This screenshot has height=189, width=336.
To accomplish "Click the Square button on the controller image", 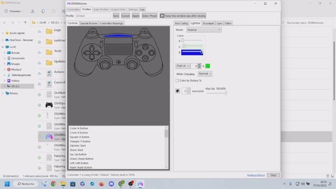I will click(139, 52).
